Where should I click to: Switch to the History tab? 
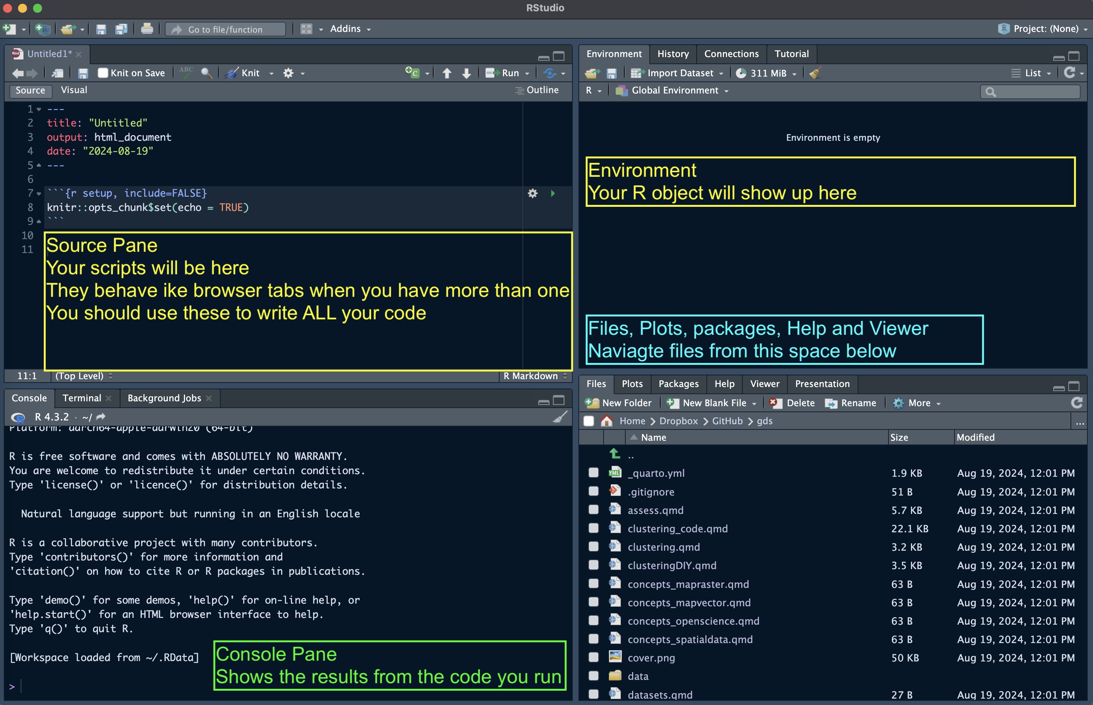672,54
